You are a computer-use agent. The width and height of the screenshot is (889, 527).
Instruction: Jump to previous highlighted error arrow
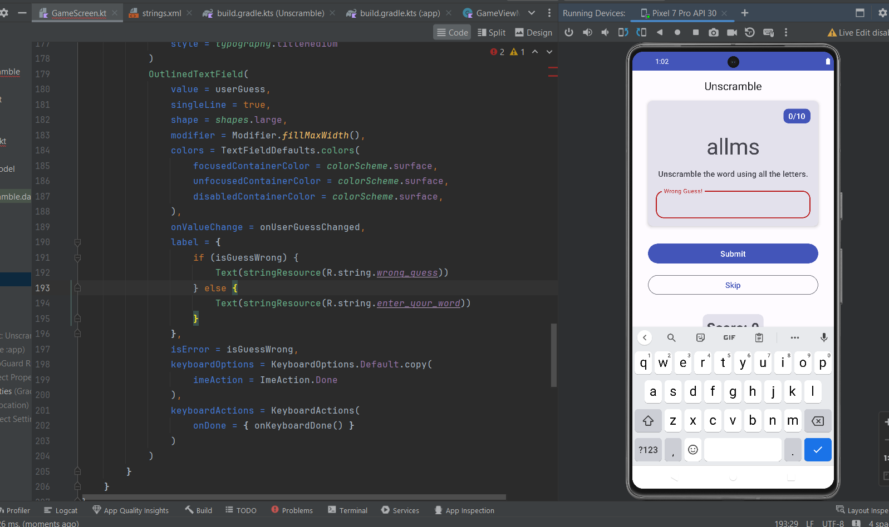click(535, 52)
